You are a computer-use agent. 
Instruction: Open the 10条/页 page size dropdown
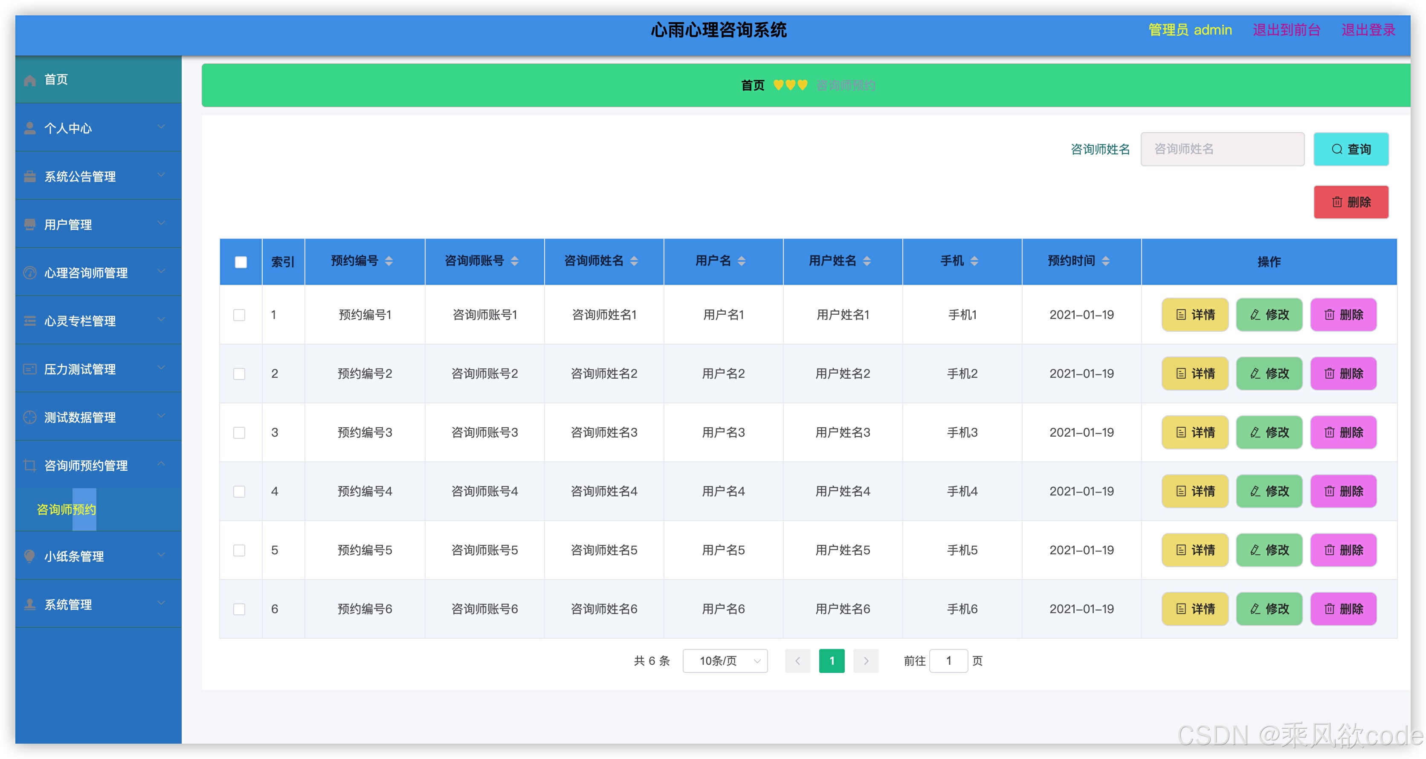pyautogui.click(x=725, y=661)
